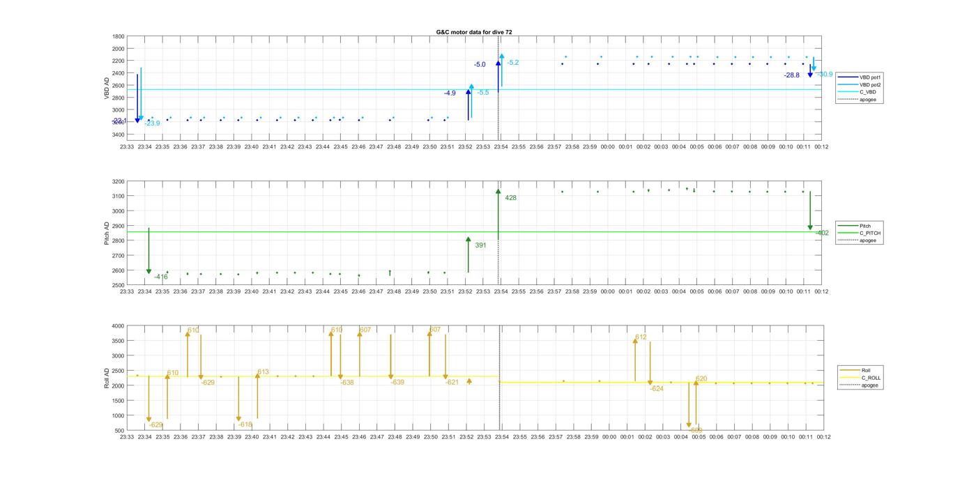Click the '-402' pitch data label
The image size is (976, 483).
coord(823,233)
